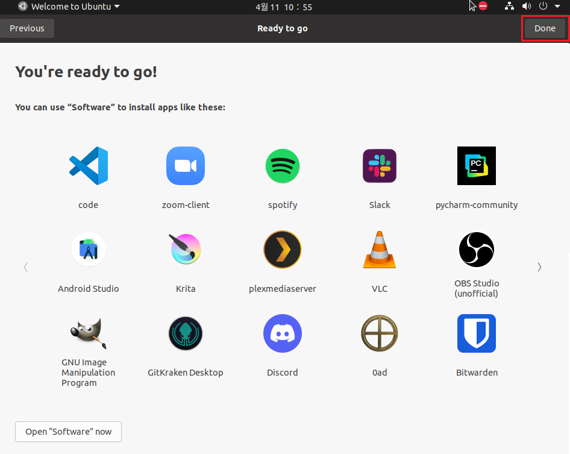The width and height of the screenshot is (570, 454).
Task: Click the "zoom-client" label
Action: 186,205
